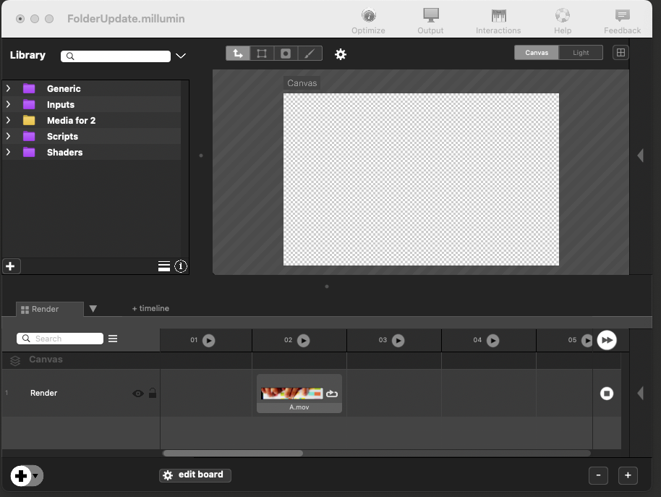Open the Library dropdown chevron next to search

181,56
